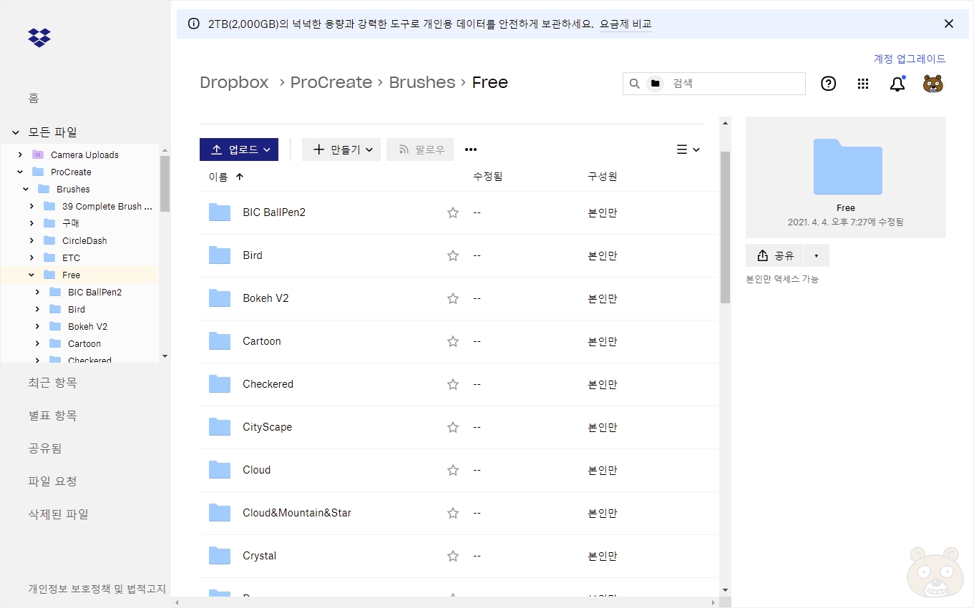Click the folder tree vertical scrollbar

pyautogui.click(x=165, y=184)
